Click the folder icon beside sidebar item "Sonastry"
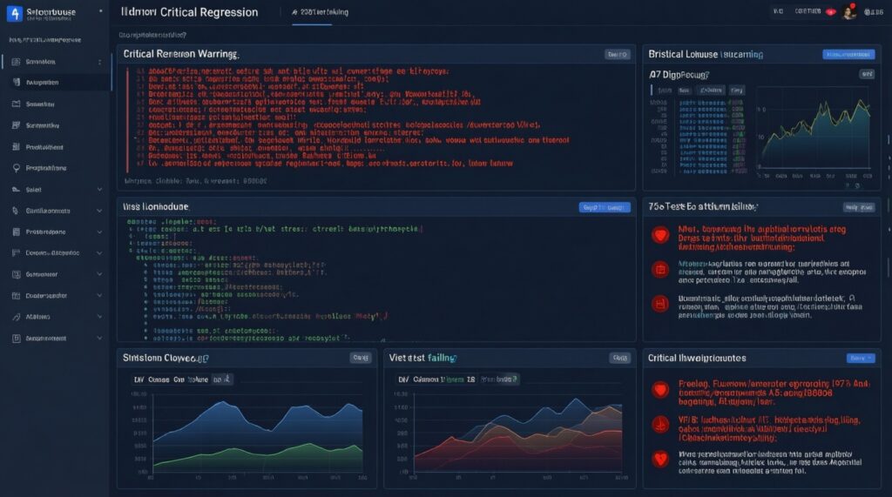892x497 pixels. tap(16, 104)
